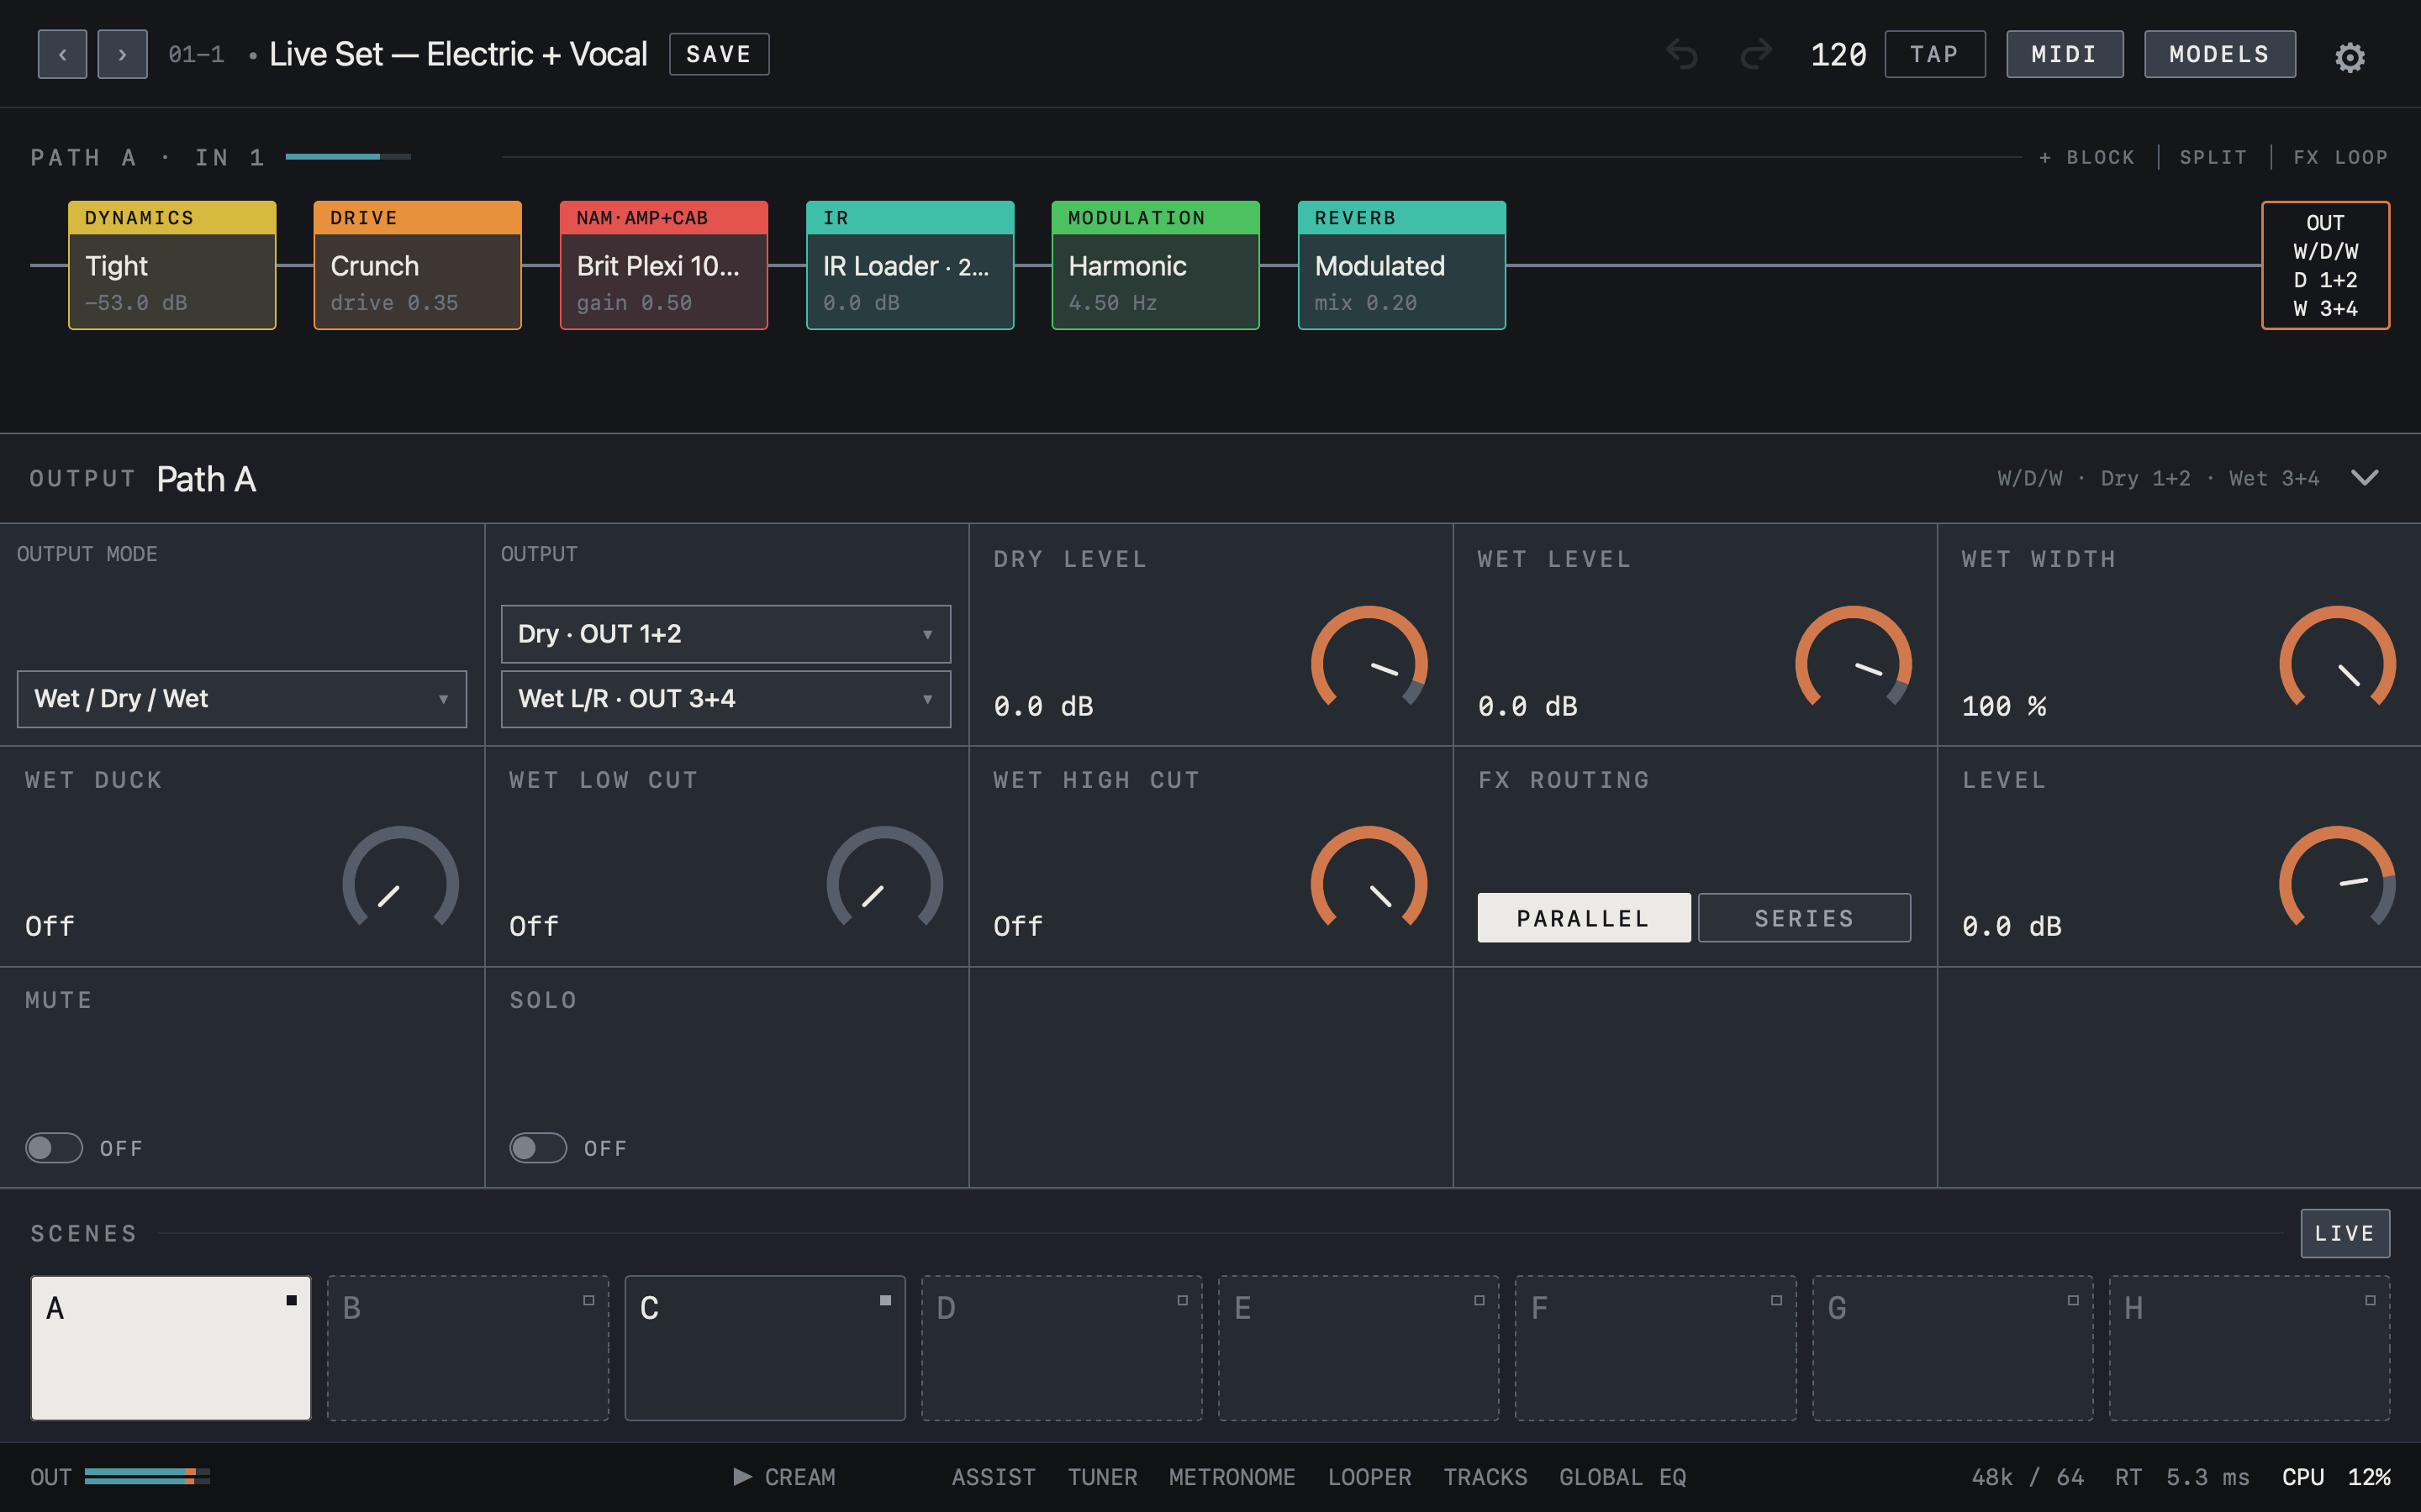Open Output Mode Wet / Dry / Wet dropdown

click(x=241, y=698)
